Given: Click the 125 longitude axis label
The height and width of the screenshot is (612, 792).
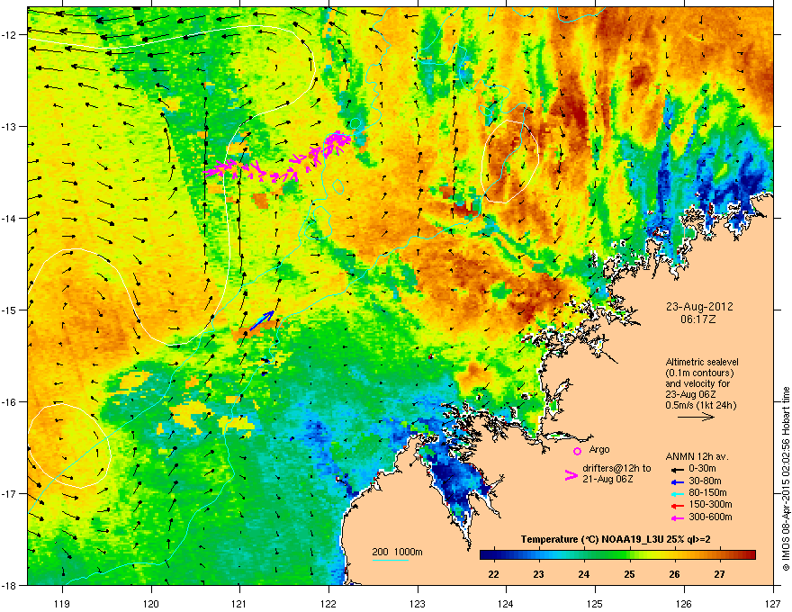Looking at the screenshot, I should (x=595, y=603).
